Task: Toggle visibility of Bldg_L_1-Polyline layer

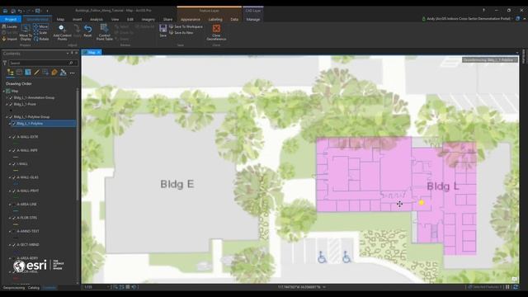Action: pos(14,124)
